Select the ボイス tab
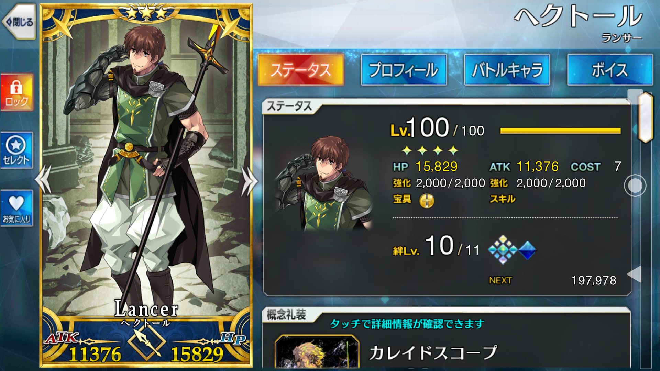 (610, 70)
